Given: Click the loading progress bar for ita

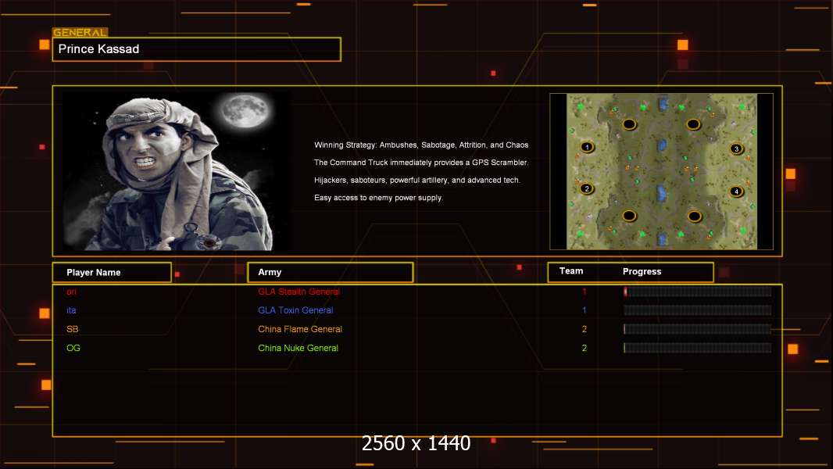Looking at the screenshot, I should coord(698,310).
